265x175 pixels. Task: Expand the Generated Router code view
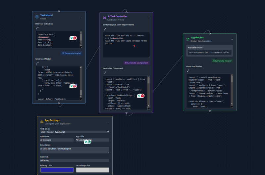[188, 71]
